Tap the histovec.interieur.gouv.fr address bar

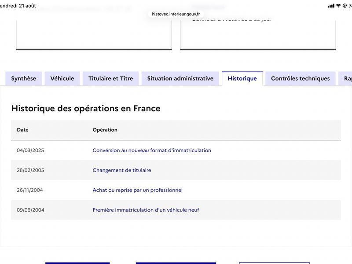tap(176, 14)
